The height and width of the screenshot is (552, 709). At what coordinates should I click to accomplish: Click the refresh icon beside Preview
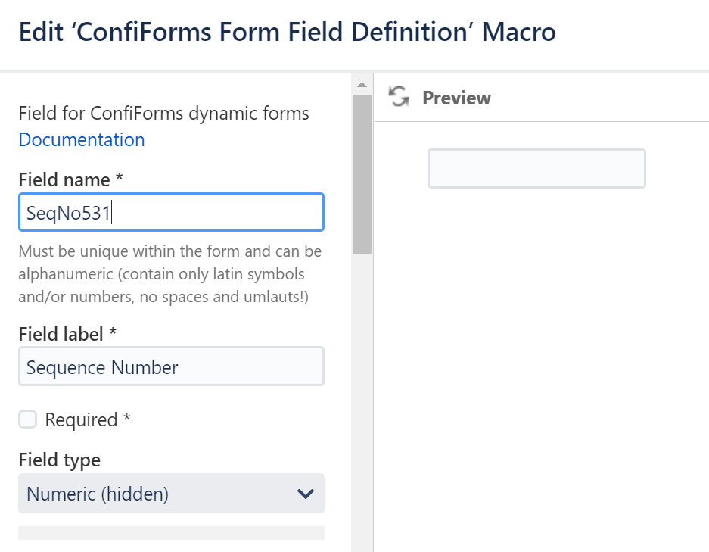coord(398,97)
